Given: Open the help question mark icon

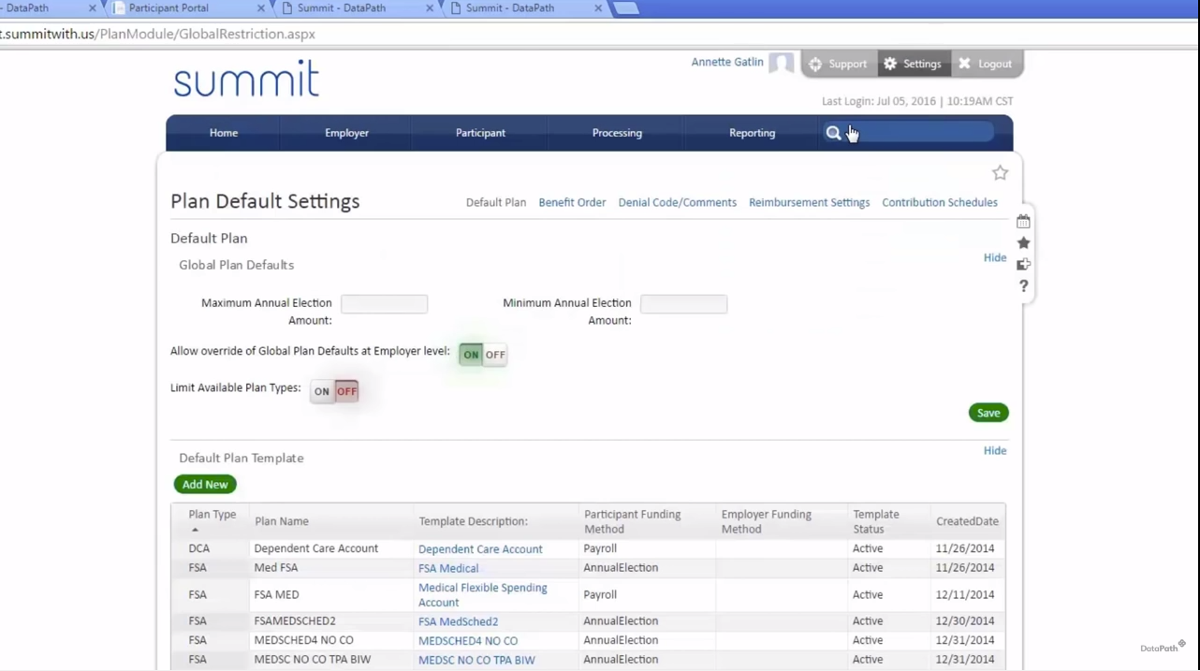Looking at the screenshot, I should click(1023, 286).
